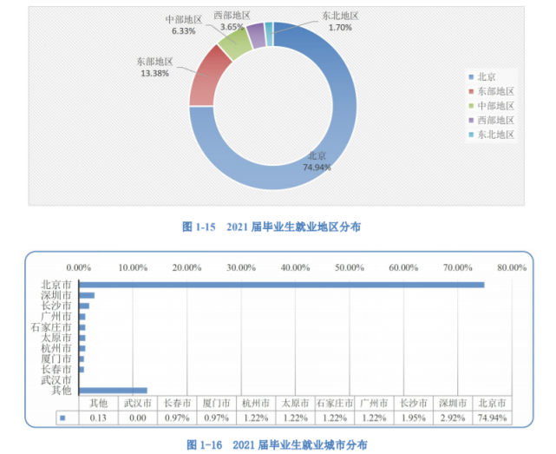The height and width of the screenshot is (454, 556).
Task: Click the 北京市 horizontal bar
Action: point(282,285)
